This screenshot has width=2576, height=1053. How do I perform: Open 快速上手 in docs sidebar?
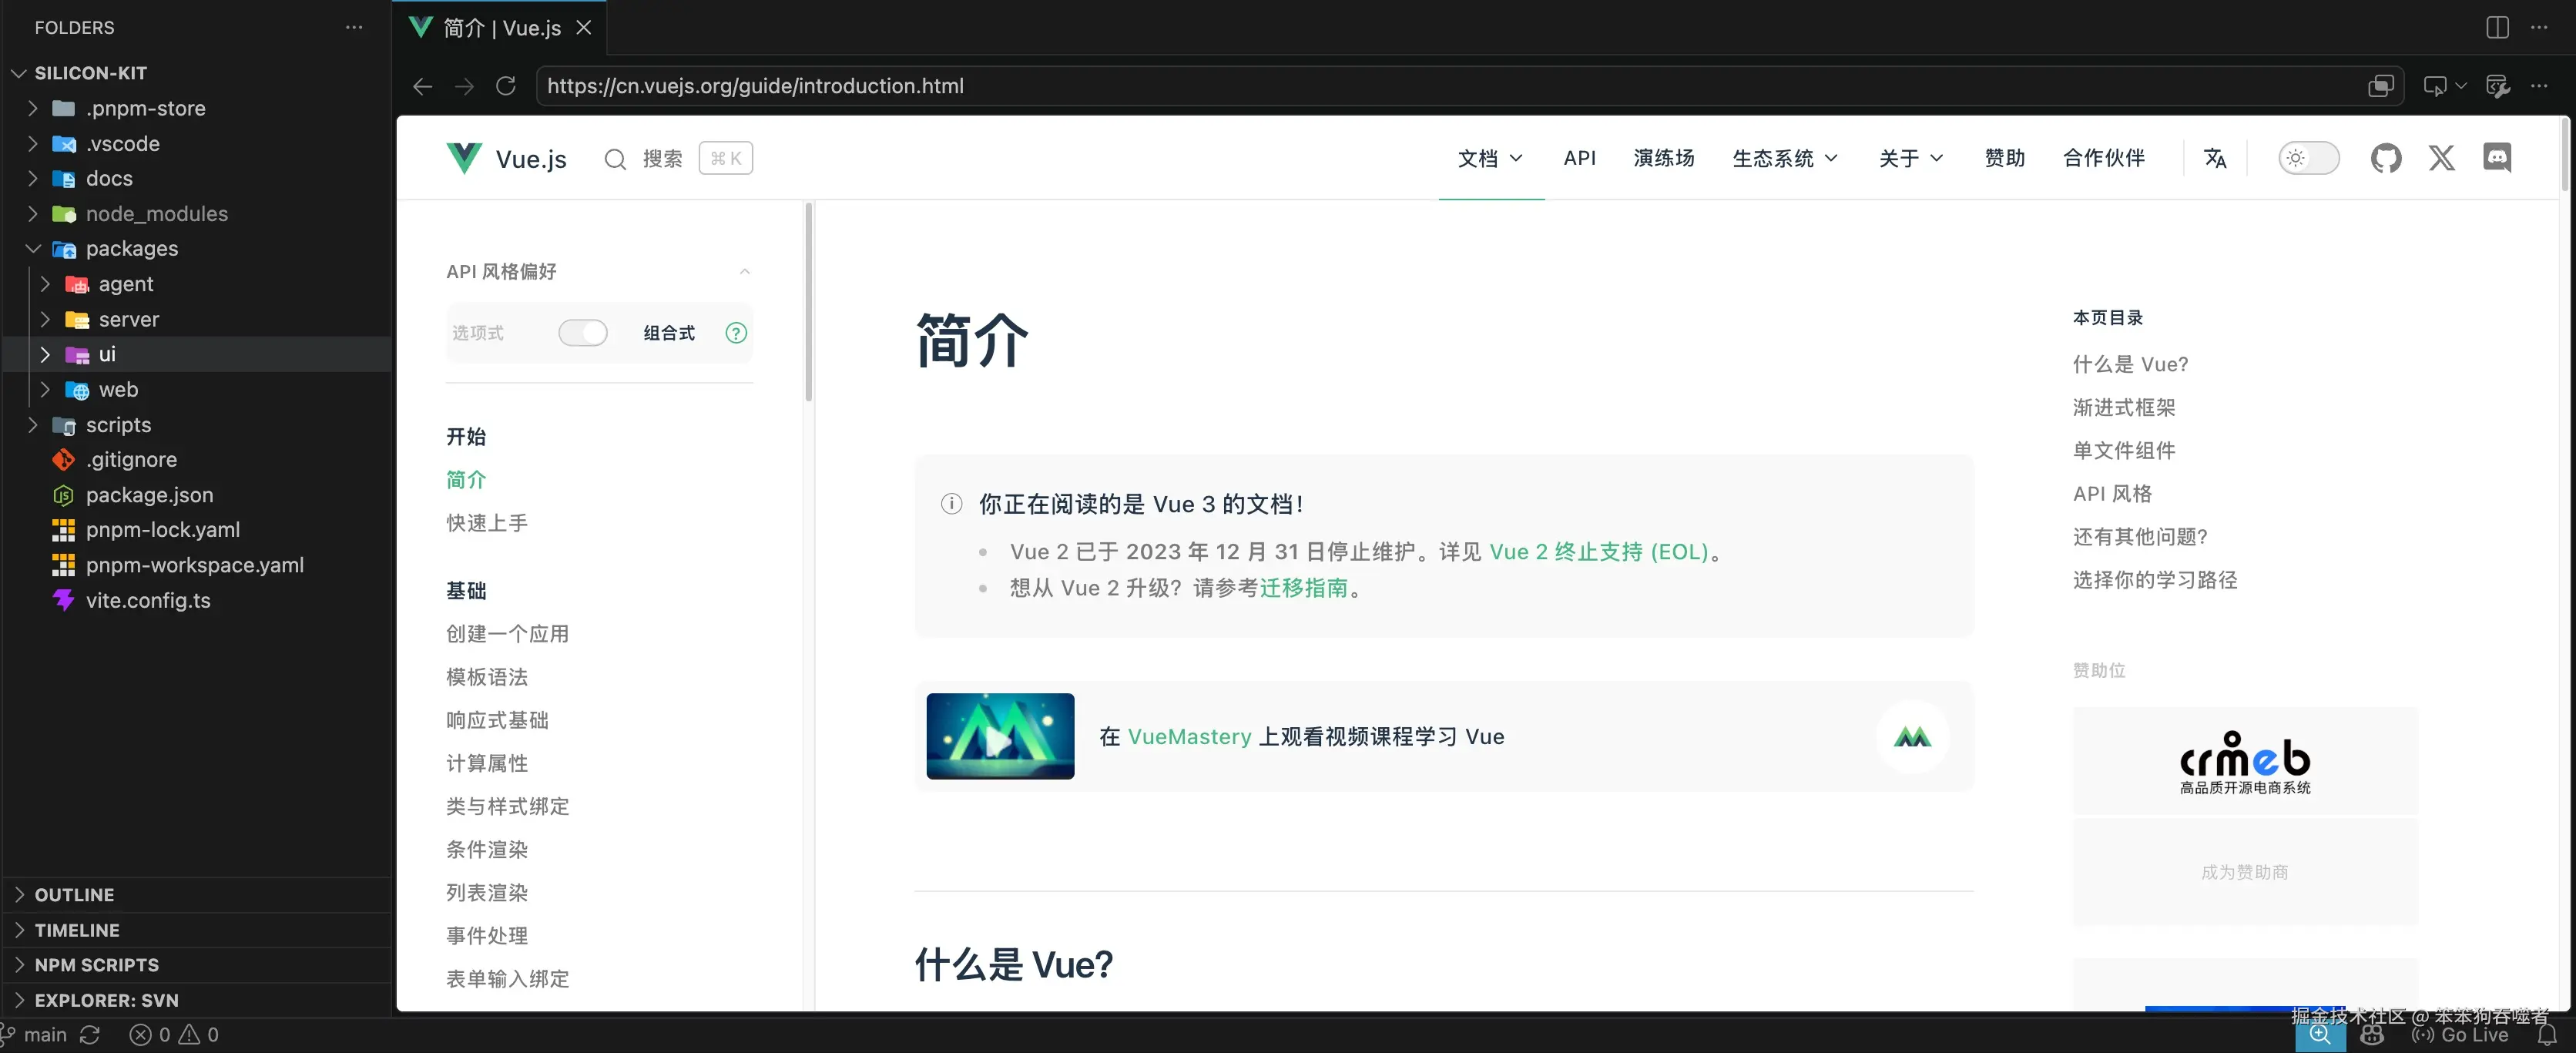click(487, 523)
